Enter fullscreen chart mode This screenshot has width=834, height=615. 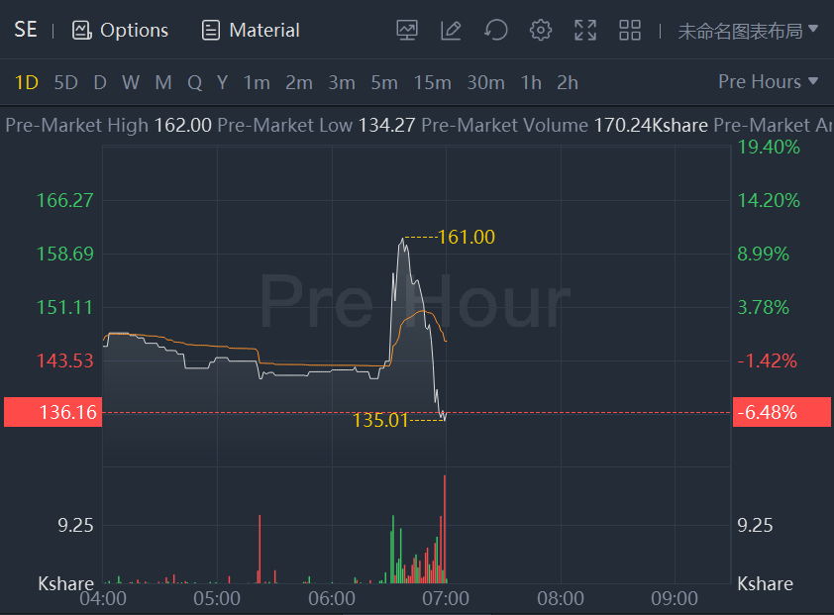585,30
